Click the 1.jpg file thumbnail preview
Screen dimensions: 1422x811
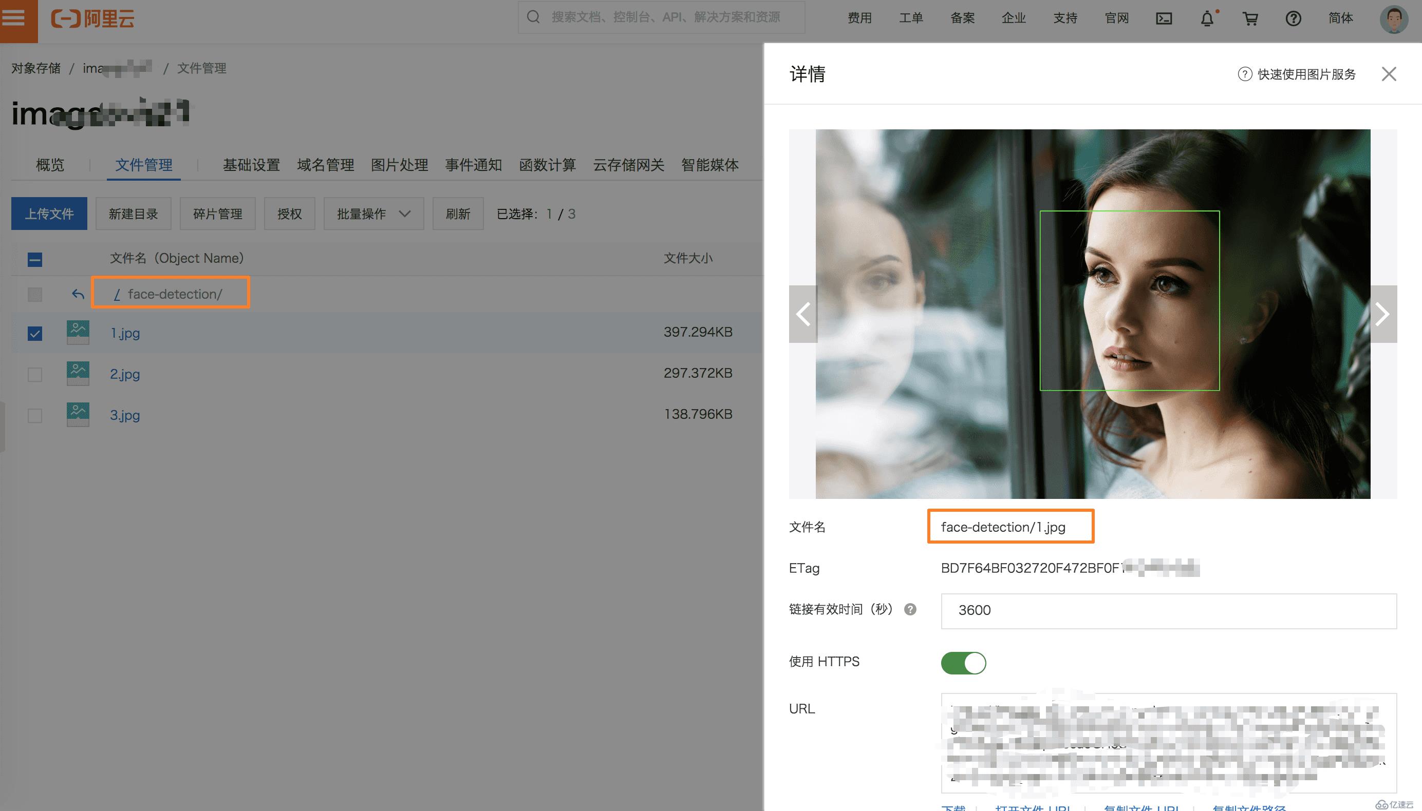tap(77, 333)
